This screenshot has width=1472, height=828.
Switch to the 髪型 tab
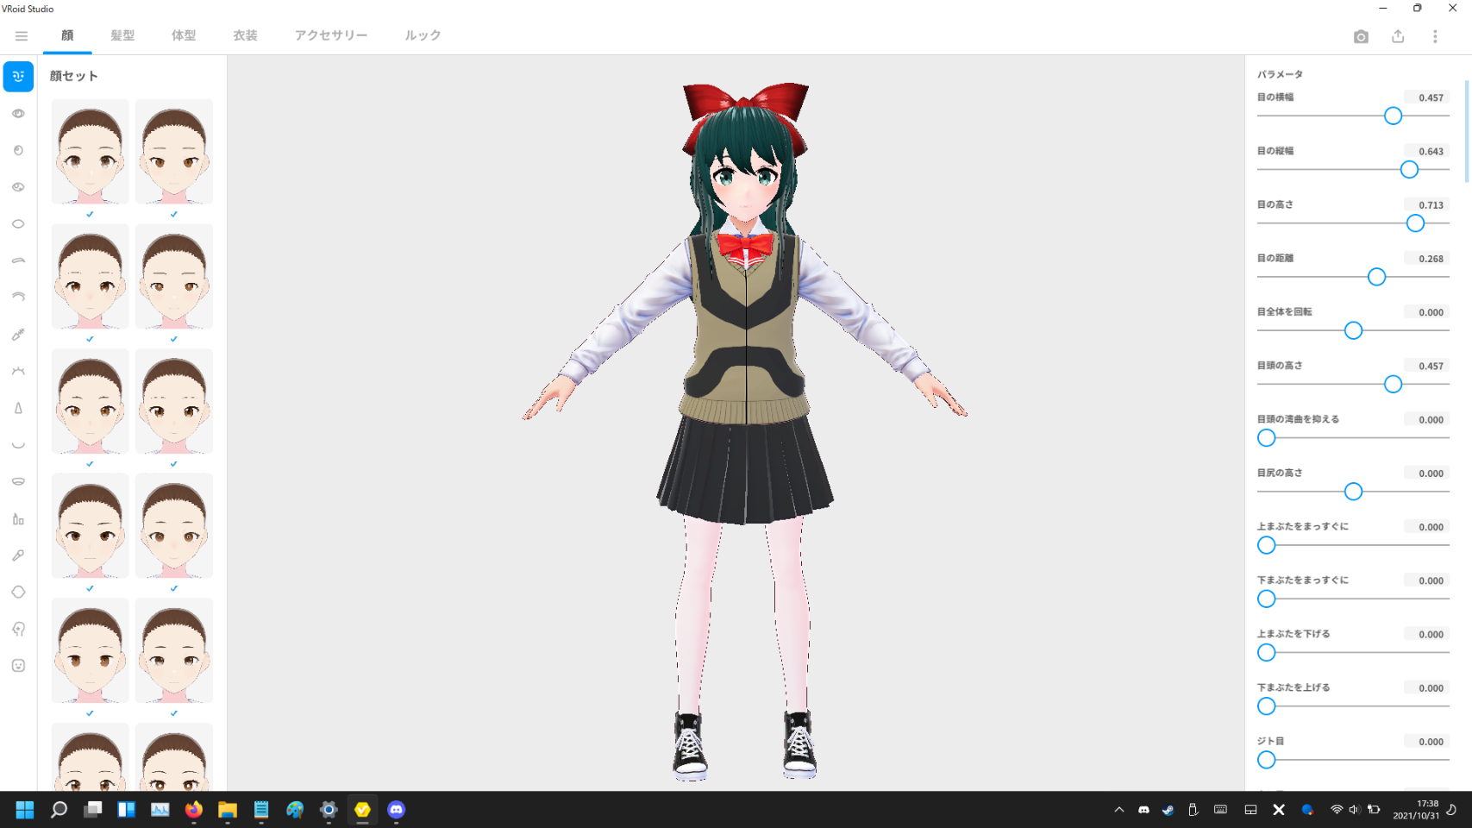pyautogui.click(x=122, y=35)
